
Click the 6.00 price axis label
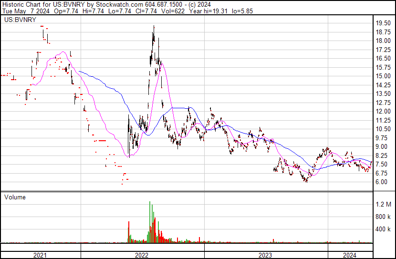[x=383, y=182]
